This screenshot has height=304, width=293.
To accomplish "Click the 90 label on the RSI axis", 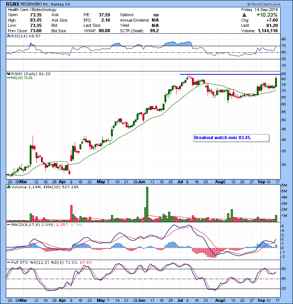I will pos(283,39).
